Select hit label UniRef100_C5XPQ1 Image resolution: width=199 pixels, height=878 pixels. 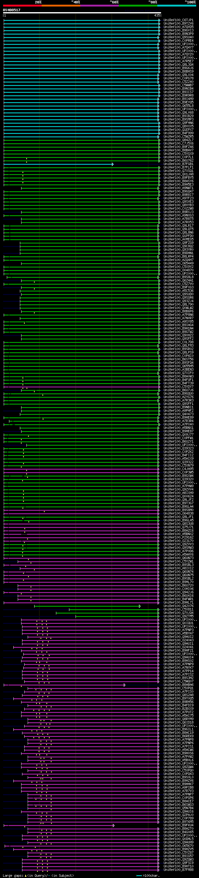178,688
